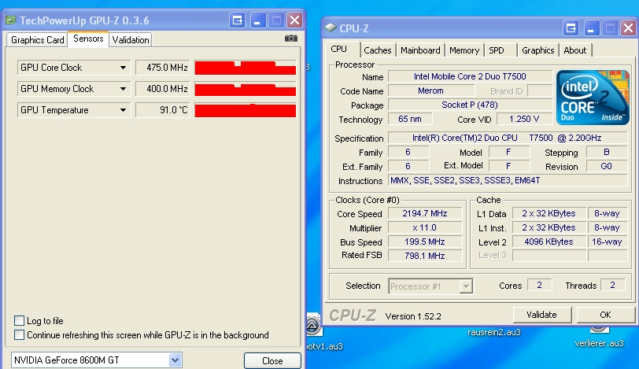Image resolution: width=639 pixels, height=369 pixels.
Task: Close the CPU-Z window with the X button
Action: point(629,28)
